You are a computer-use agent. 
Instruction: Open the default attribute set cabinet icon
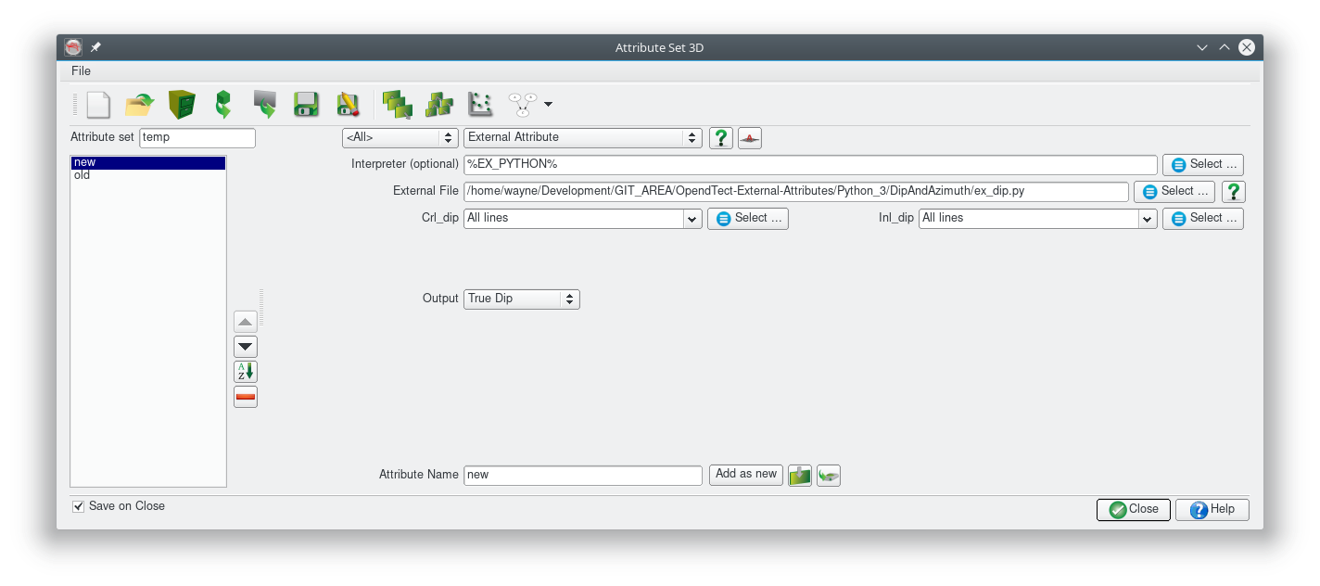(182, 104)
